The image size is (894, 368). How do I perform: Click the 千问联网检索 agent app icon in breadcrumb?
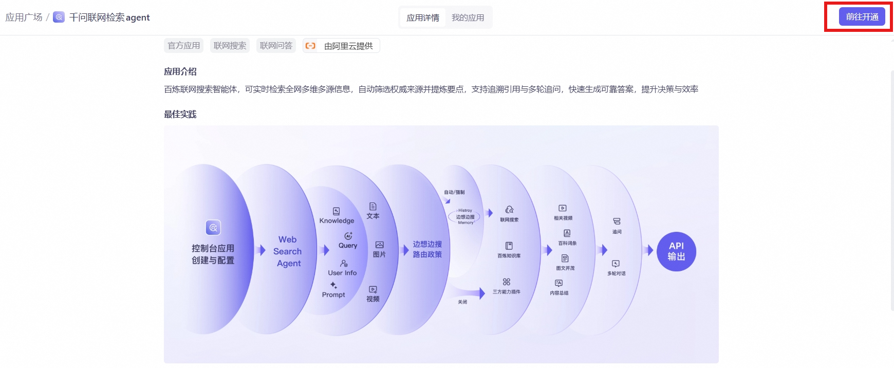pos(59,17)
